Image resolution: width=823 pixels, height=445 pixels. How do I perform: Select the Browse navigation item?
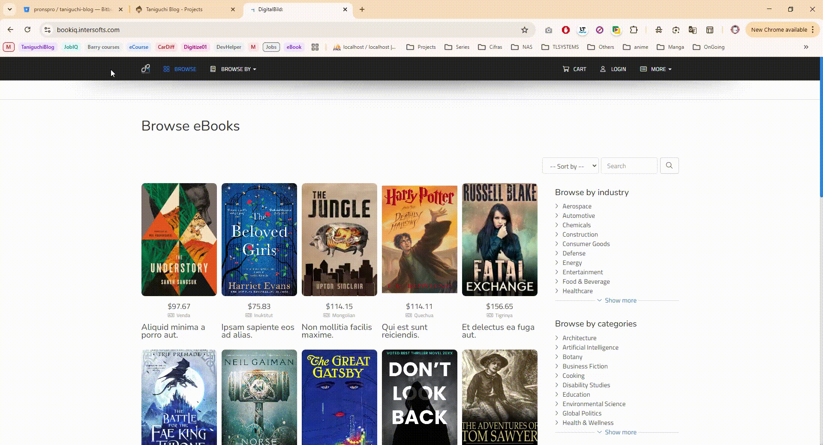click(180, 69)
